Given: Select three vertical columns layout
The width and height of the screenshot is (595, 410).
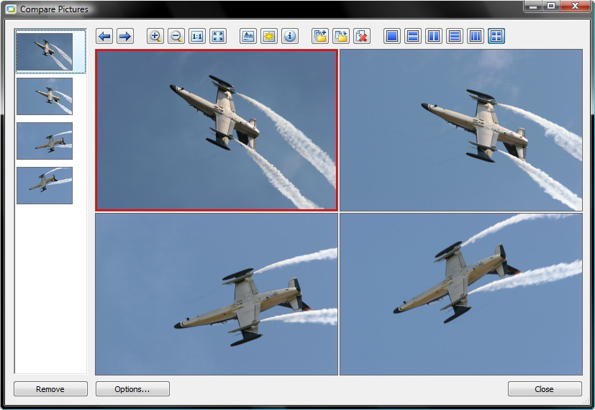Looking at the screenshot, I should point(476,36).
